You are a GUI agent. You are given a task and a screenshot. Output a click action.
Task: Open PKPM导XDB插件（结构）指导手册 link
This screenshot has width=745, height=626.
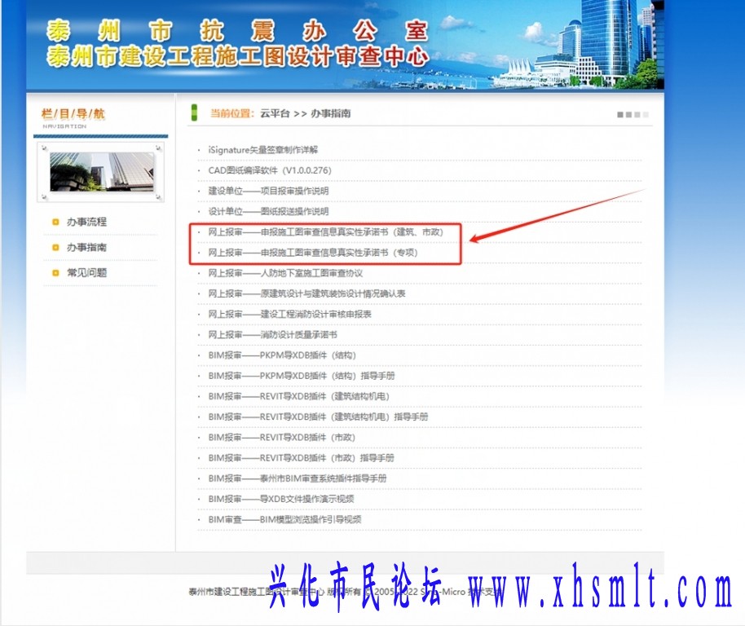302,376
